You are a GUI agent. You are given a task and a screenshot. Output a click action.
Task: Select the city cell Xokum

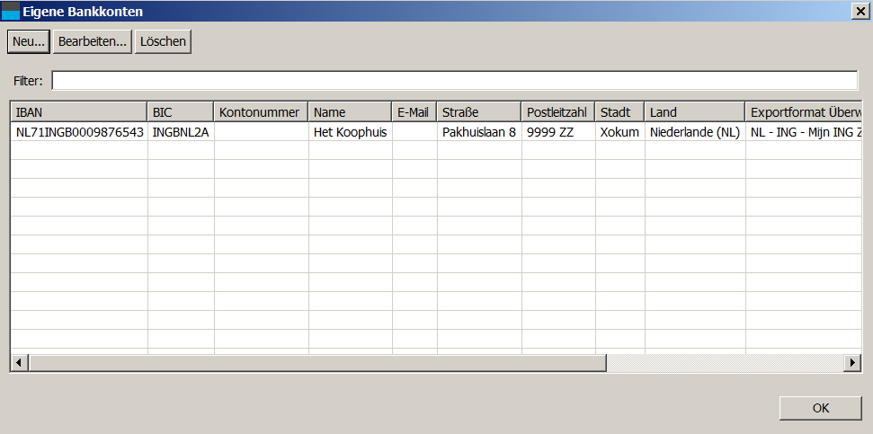620,132
